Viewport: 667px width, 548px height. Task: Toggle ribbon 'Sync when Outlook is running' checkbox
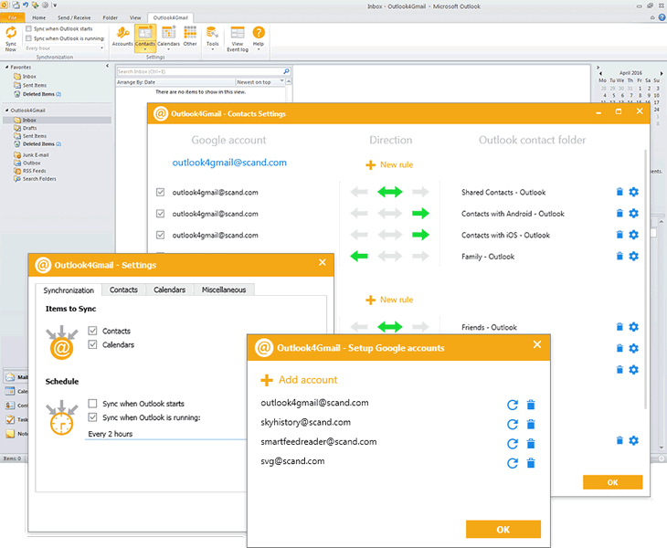tap(28, 38)
